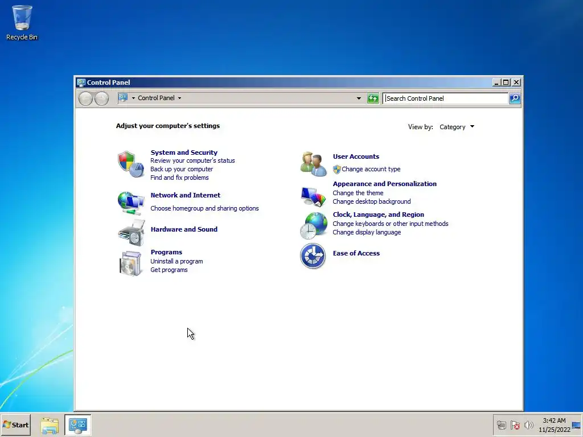Open the Hardware and Sound printer icon
Image resolution: width=583 pixels, height=437 pixels.
point(132,233)
